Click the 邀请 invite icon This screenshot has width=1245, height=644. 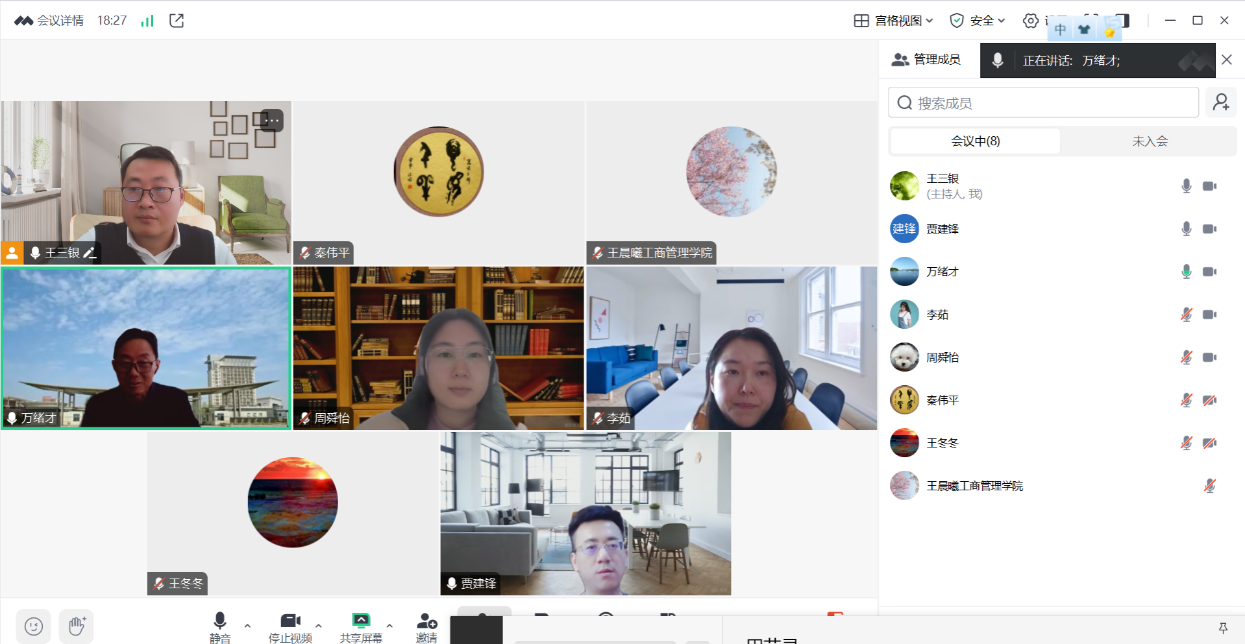tap(426, 627)
